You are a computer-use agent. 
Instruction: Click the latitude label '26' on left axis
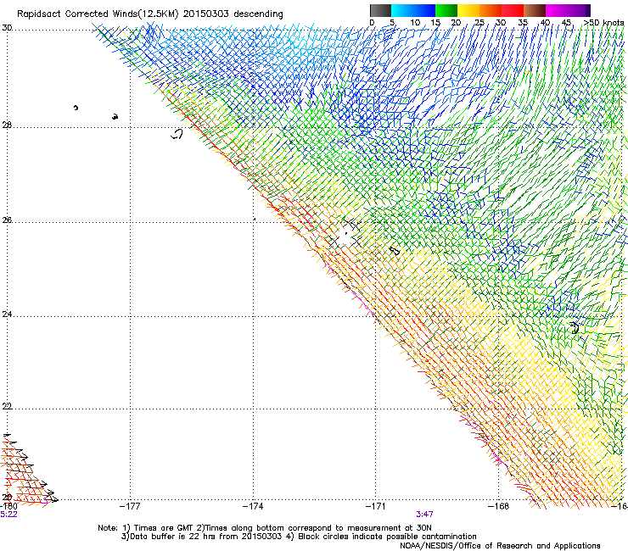tap(7, 220)
